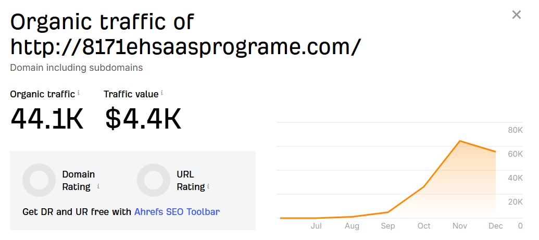
Task: Click the 8171ehsaasprograme.com URL heading
Action: (x=185, y=47)
